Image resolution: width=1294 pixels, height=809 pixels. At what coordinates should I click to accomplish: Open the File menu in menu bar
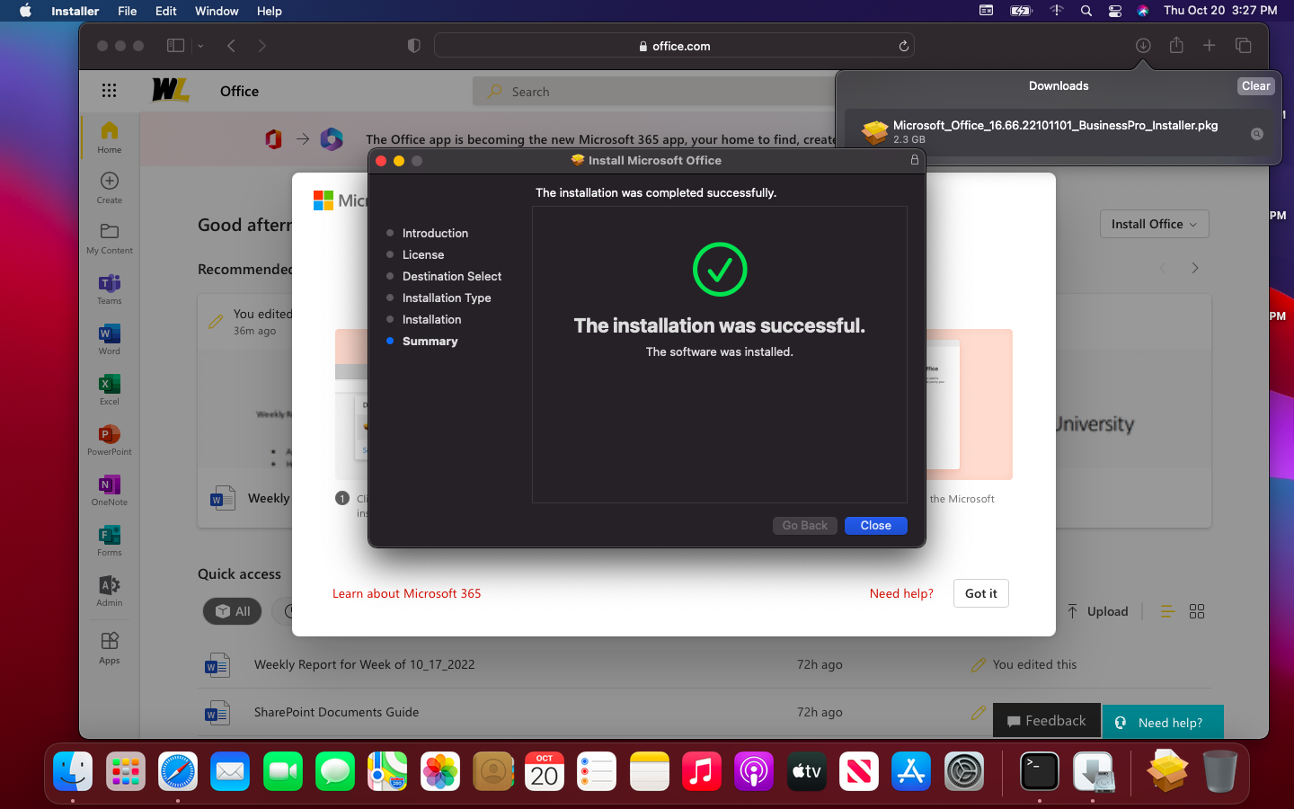pos(128,11)
